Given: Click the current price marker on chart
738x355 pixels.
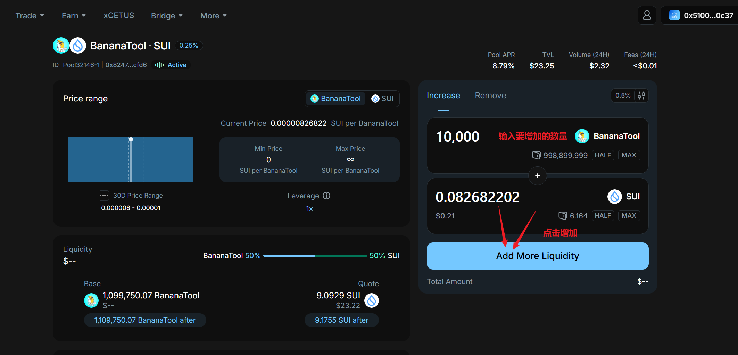Looking at the screenshot, I should [x=131, y=139].
